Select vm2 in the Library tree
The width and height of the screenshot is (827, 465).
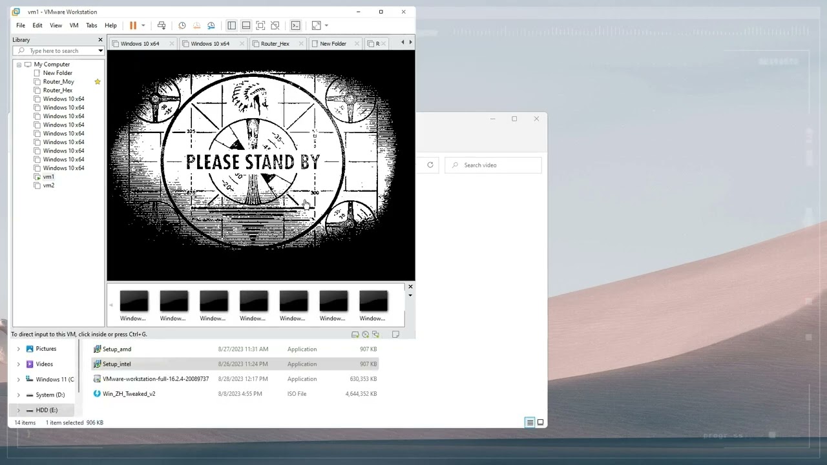click(48, 185)
